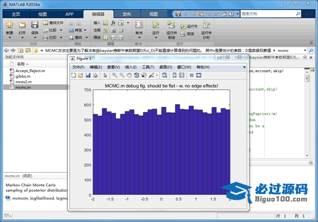Open 窗口(W) menu in Figure 1
Screen dimensions: 318x222
(184, 67)
